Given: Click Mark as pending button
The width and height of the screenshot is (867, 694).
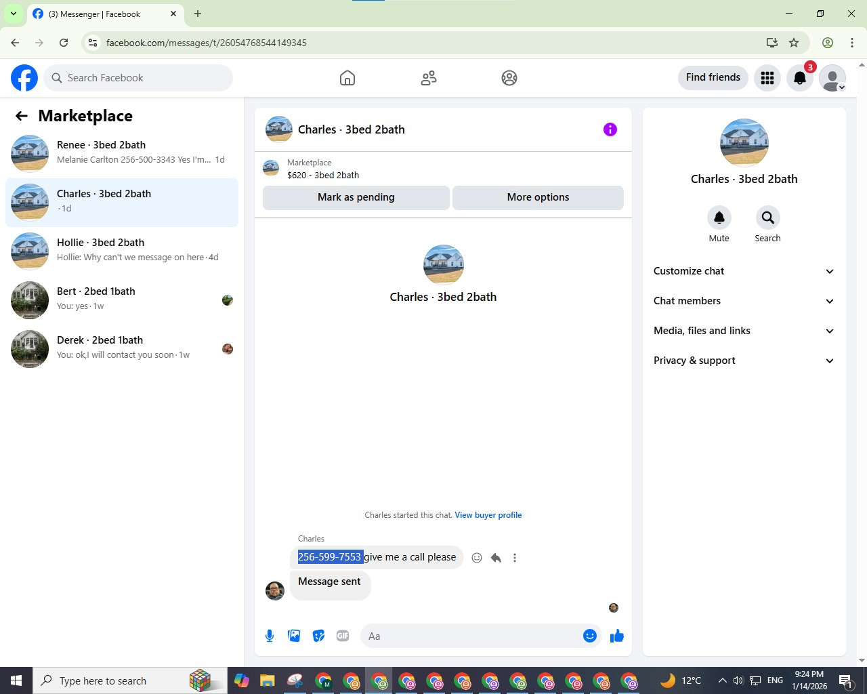Looking at the screenshot, I should (x=356, y=197).
